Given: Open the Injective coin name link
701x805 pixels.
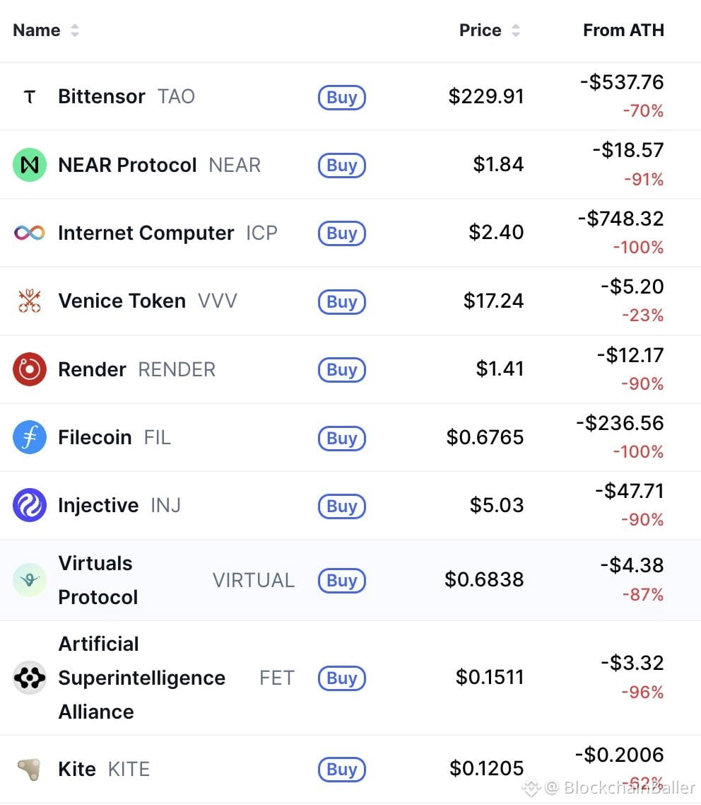Looking at the screenshot, I should pyautogui.click(x=98, y=505).
